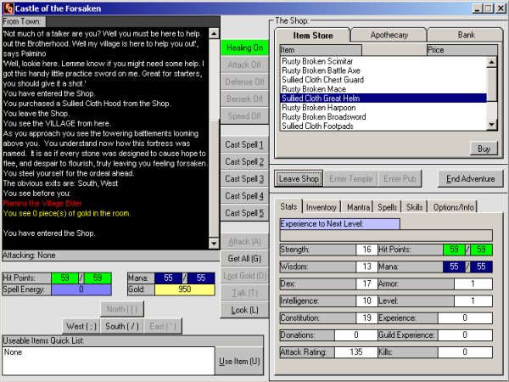Show the Spells tab
Screen dimensions: 509x382
(387, 207)
